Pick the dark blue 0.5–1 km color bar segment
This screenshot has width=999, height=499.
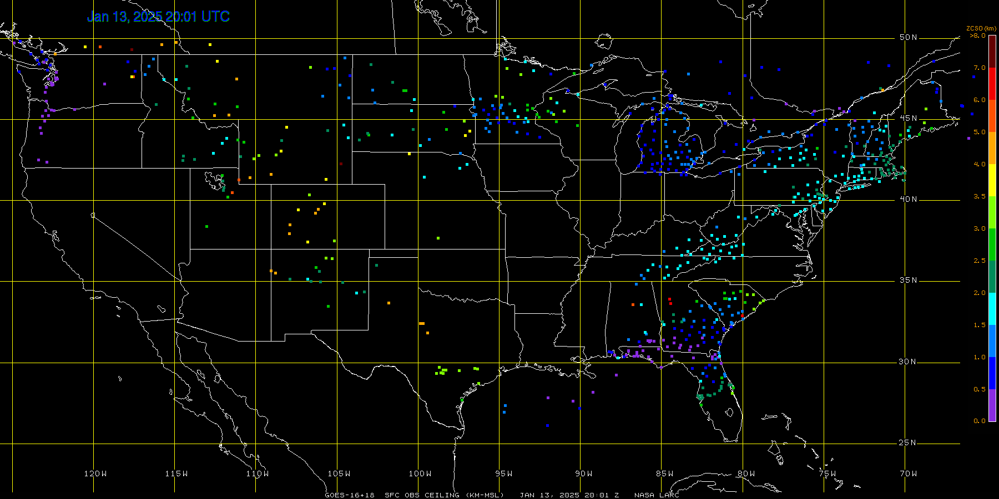(x=992, y=373)
